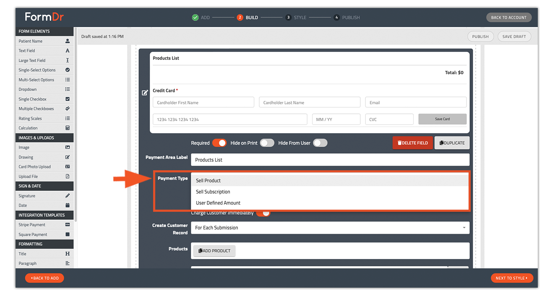Click the card number field
The width and height of the screenshot is (555, 299).
point(230,119)
